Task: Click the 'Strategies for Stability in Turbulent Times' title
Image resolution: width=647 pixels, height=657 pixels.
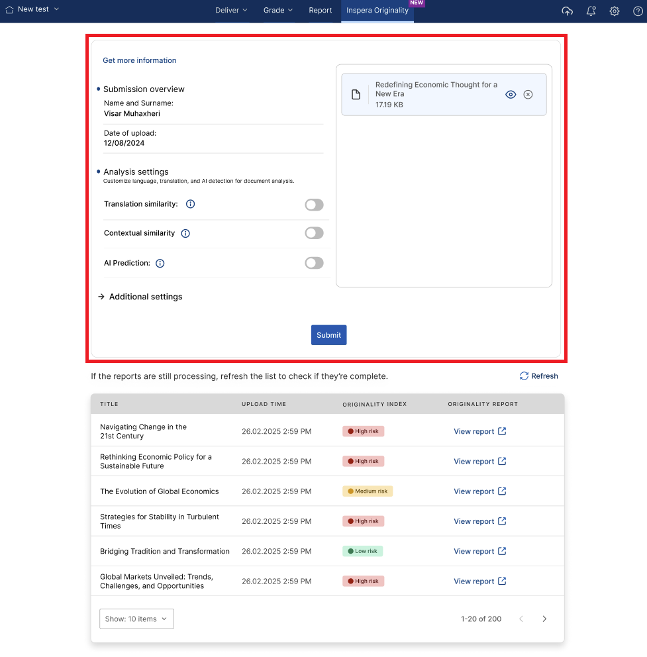Action: 159,521
